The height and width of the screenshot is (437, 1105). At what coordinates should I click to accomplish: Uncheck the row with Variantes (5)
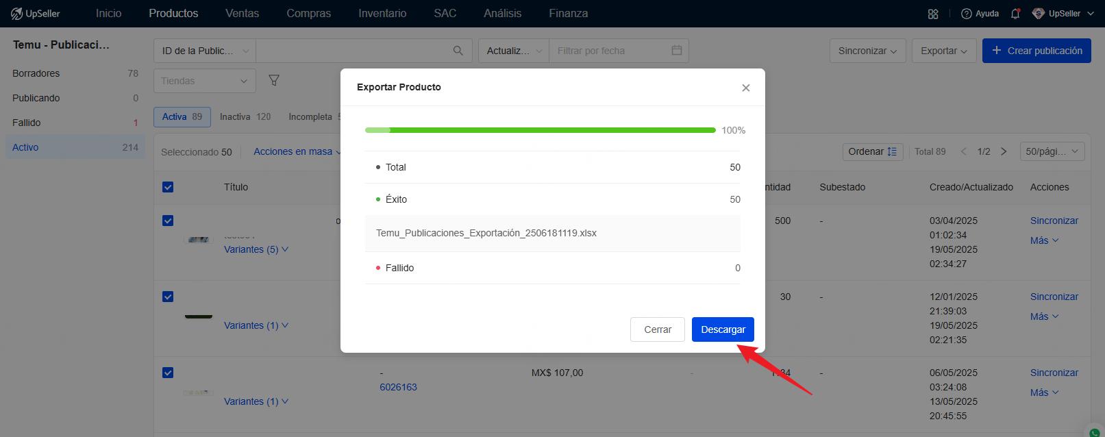pos(168,221)
